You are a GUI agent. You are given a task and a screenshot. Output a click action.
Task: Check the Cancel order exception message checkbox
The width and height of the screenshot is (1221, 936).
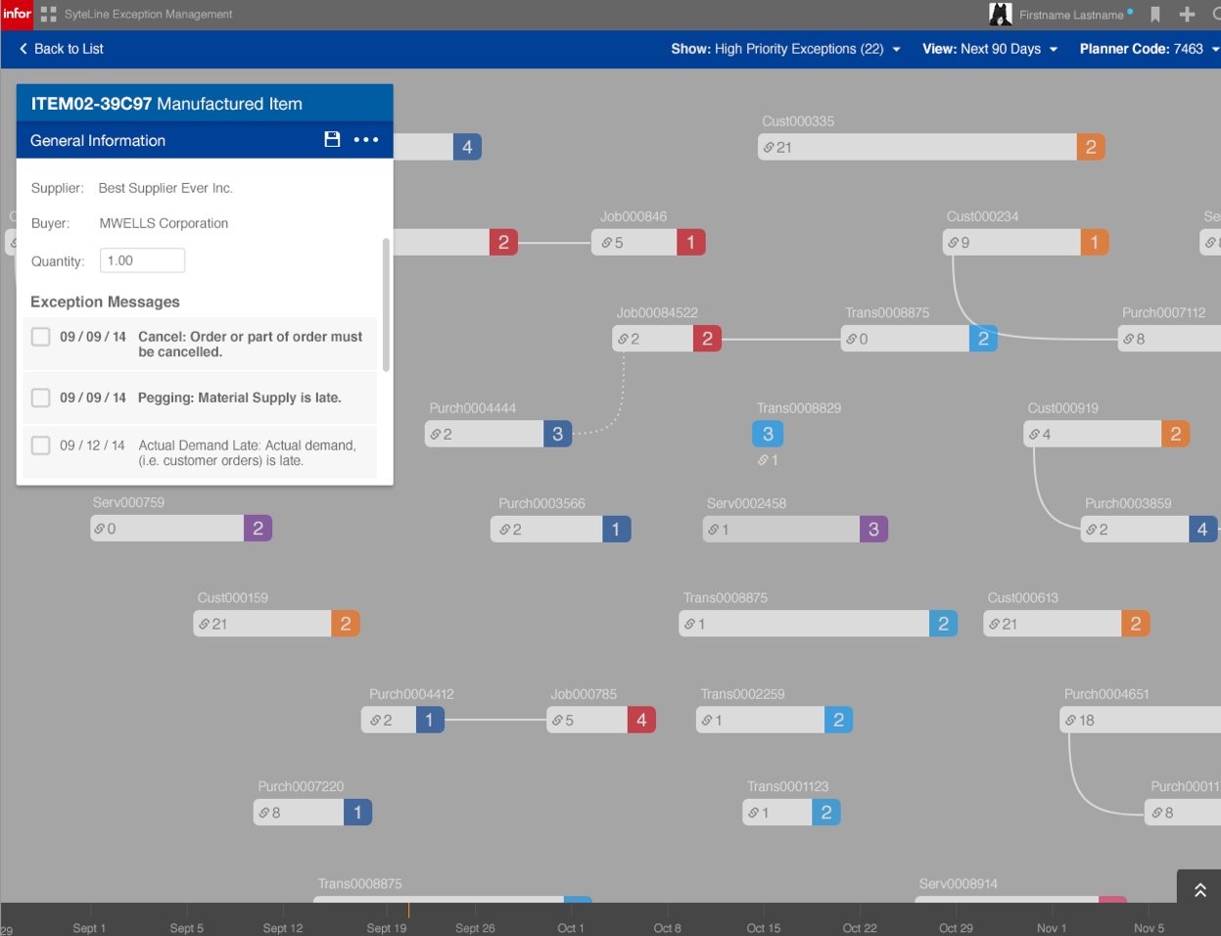(41, 337)
